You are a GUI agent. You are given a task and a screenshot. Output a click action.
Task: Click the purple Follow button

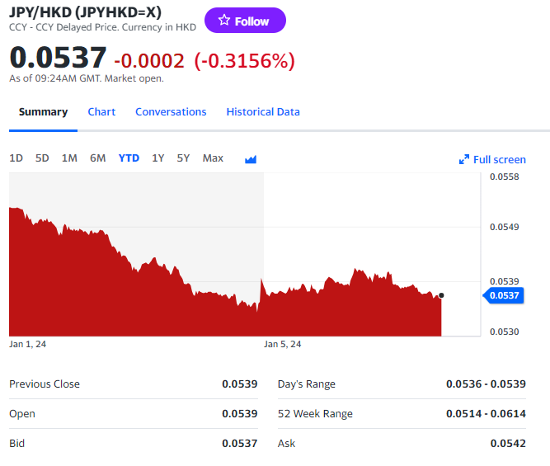click(245, 21)
